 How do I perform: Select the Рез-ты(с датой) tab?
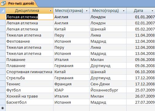click(x=19, y=3)
